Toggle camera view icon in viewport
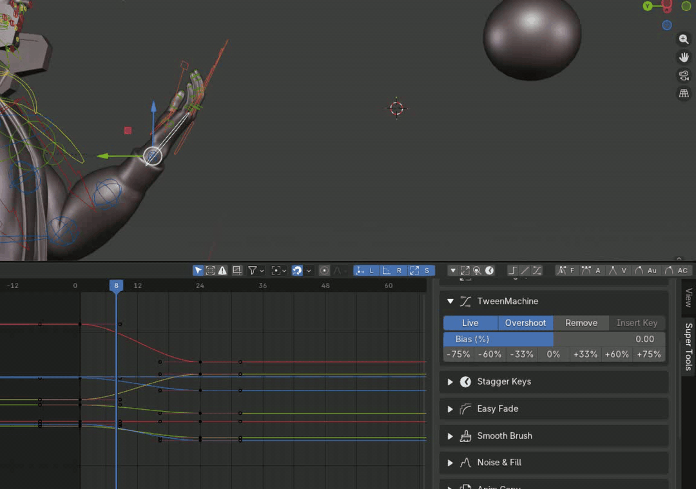Image resolution: width=696 pixels, height=489 pixels. 684,75
